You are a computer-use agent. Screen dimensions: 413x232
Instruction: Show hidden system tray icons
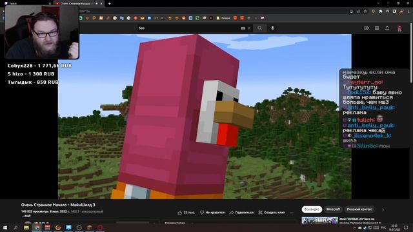click(x=354, y=227)
